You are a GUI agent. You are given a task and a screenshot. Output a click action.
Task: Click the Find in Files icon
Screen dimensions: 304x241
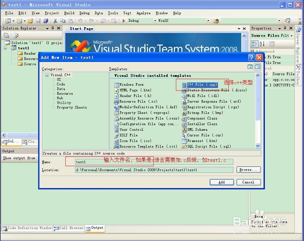pyautogui.click(x=216, y=21)
